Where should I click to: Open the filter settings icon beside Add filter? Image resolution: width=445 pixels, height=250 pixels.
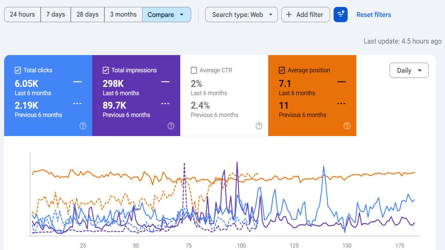tap(340, 15)
